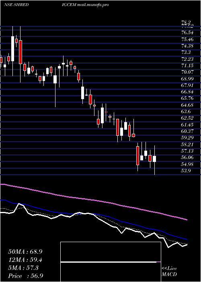Click the 57.13 price axis label
Image resolution: width=201 pixels, height=282 pixels.
[187, 151]
